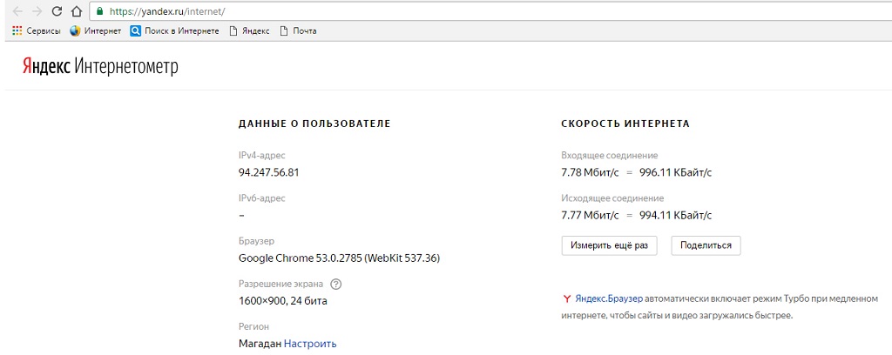The width and height of the screenshot is (892, 355).
Task: Click the ДАННЫЕ О ПОЛЬЗОВАТЕЛЕ heading
Action: 314,124
